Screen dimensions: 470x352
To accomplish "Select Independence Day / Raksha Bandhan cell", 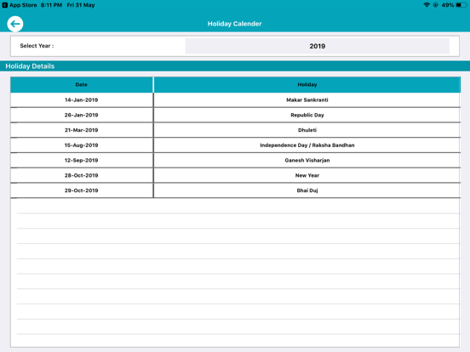I will (x=307, y=145).
